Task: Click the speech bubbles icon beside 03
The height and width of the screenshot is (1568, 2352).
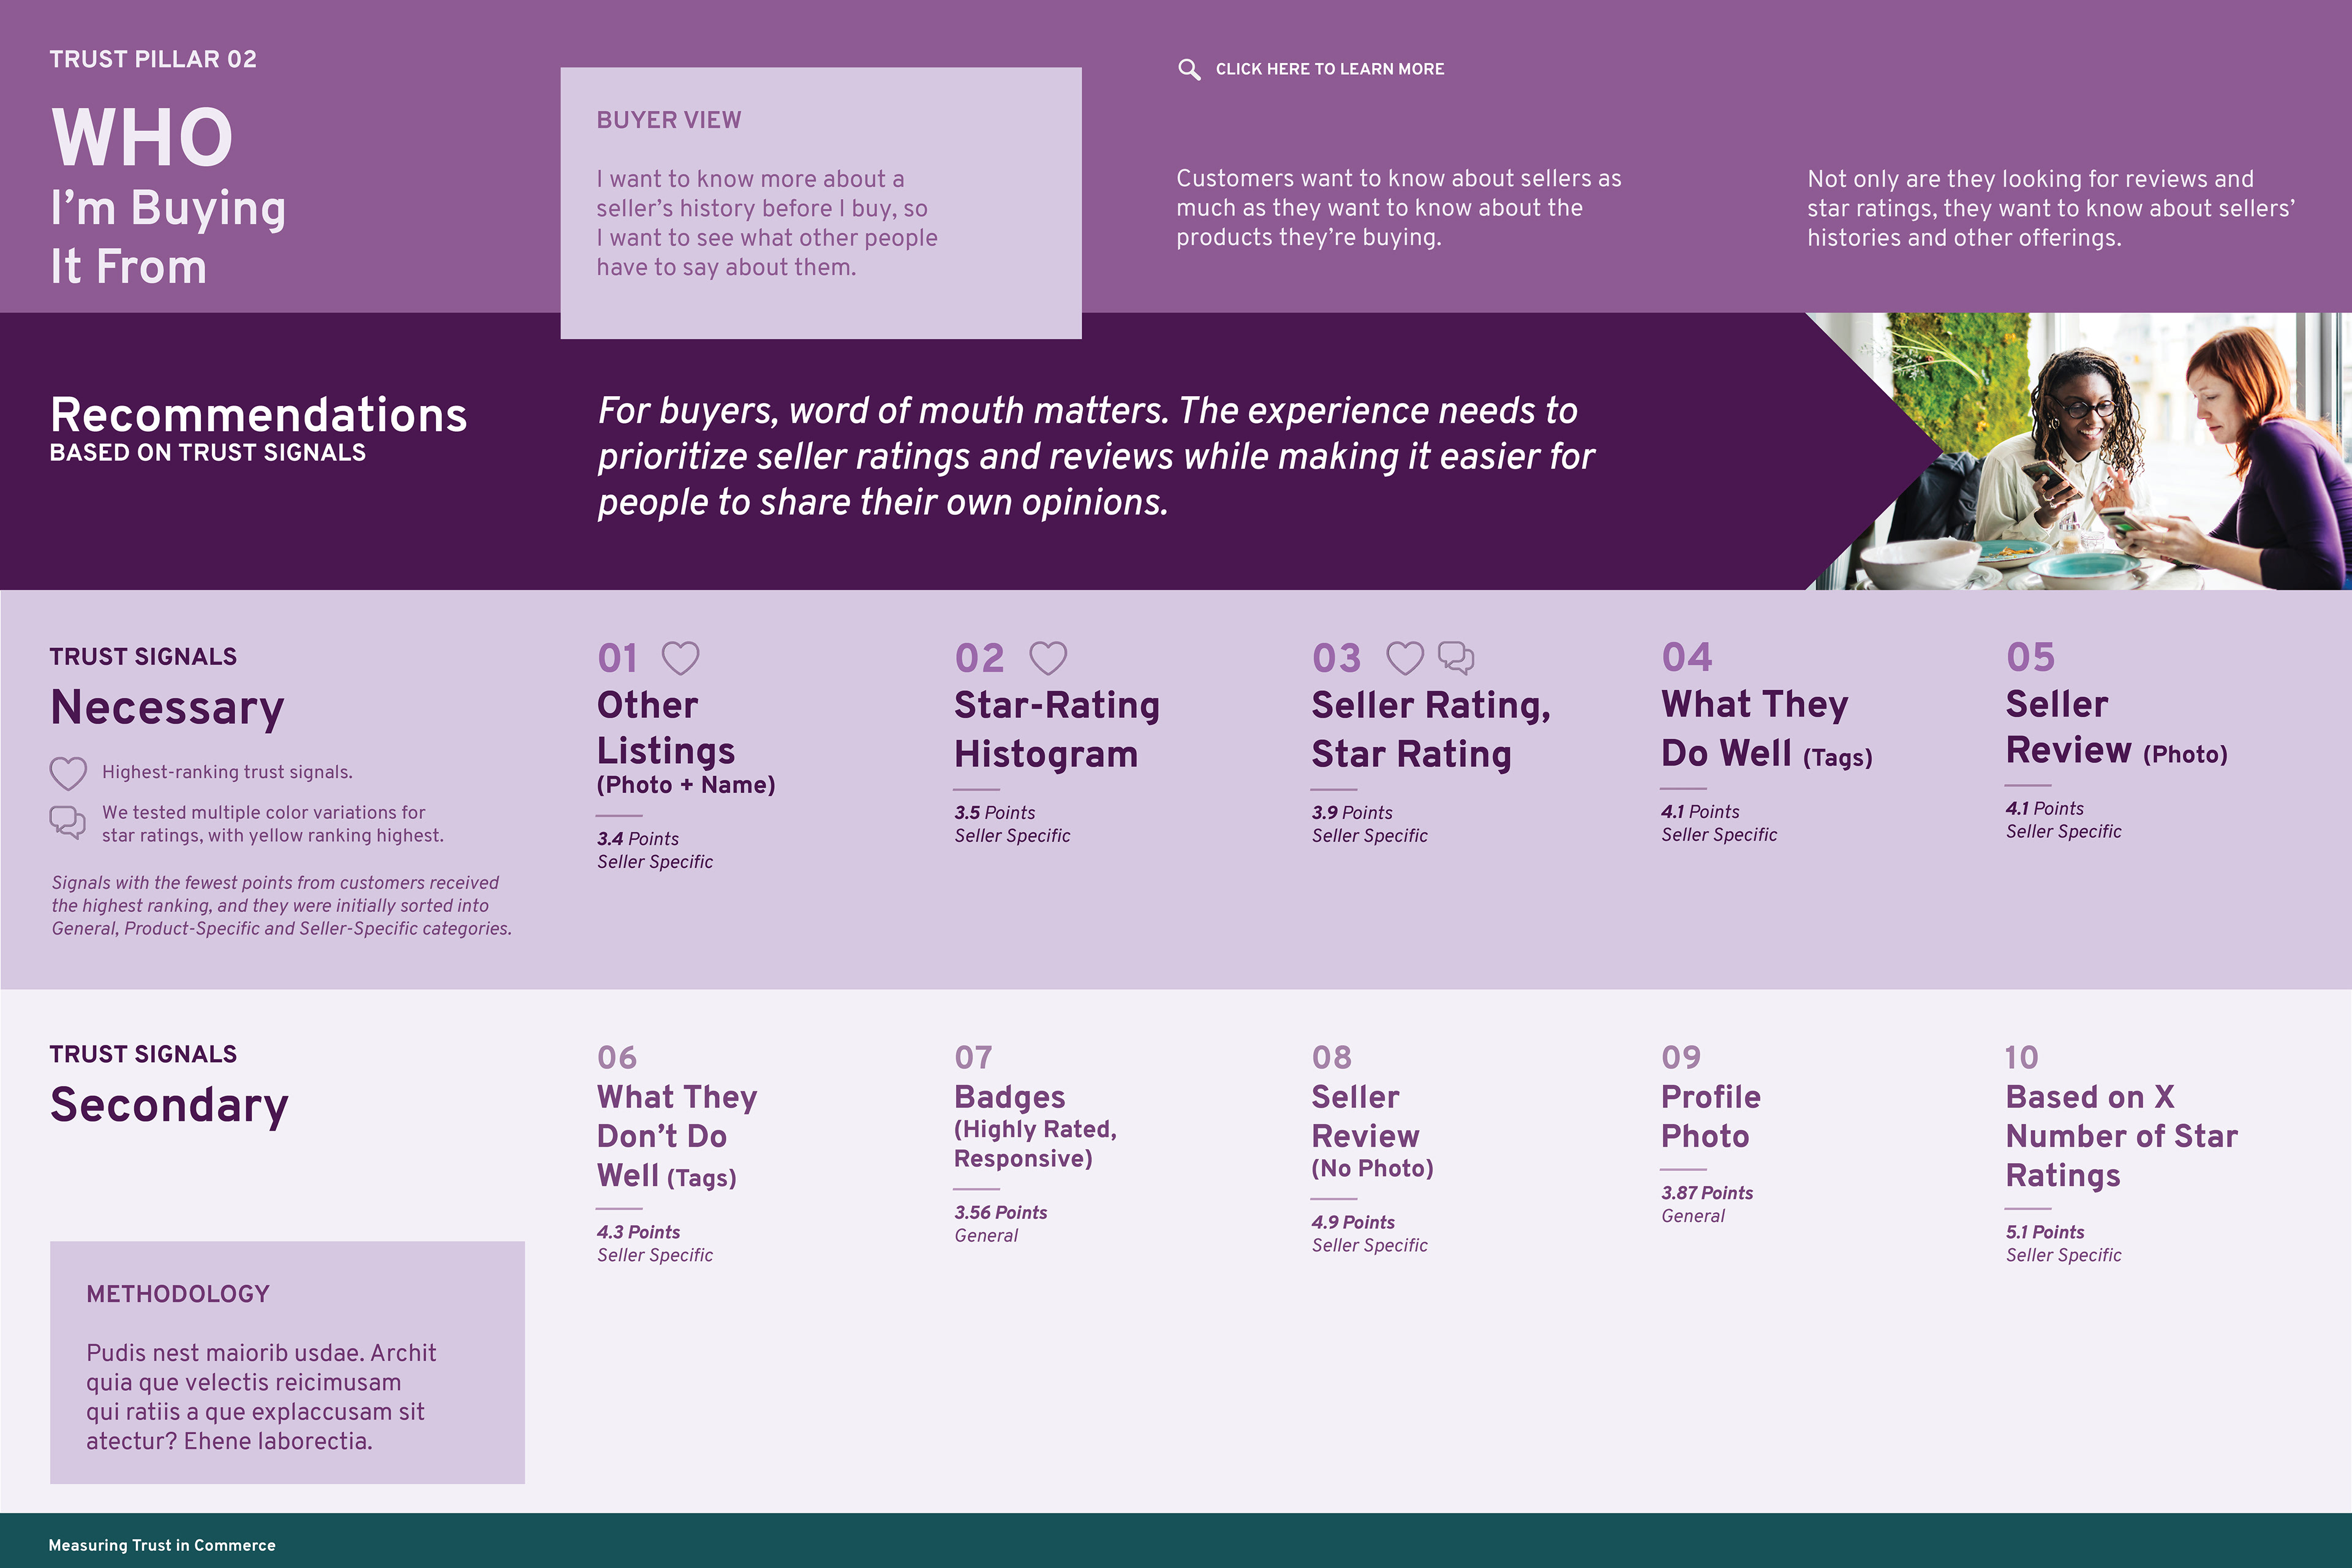Action: tap(1456, 658)
